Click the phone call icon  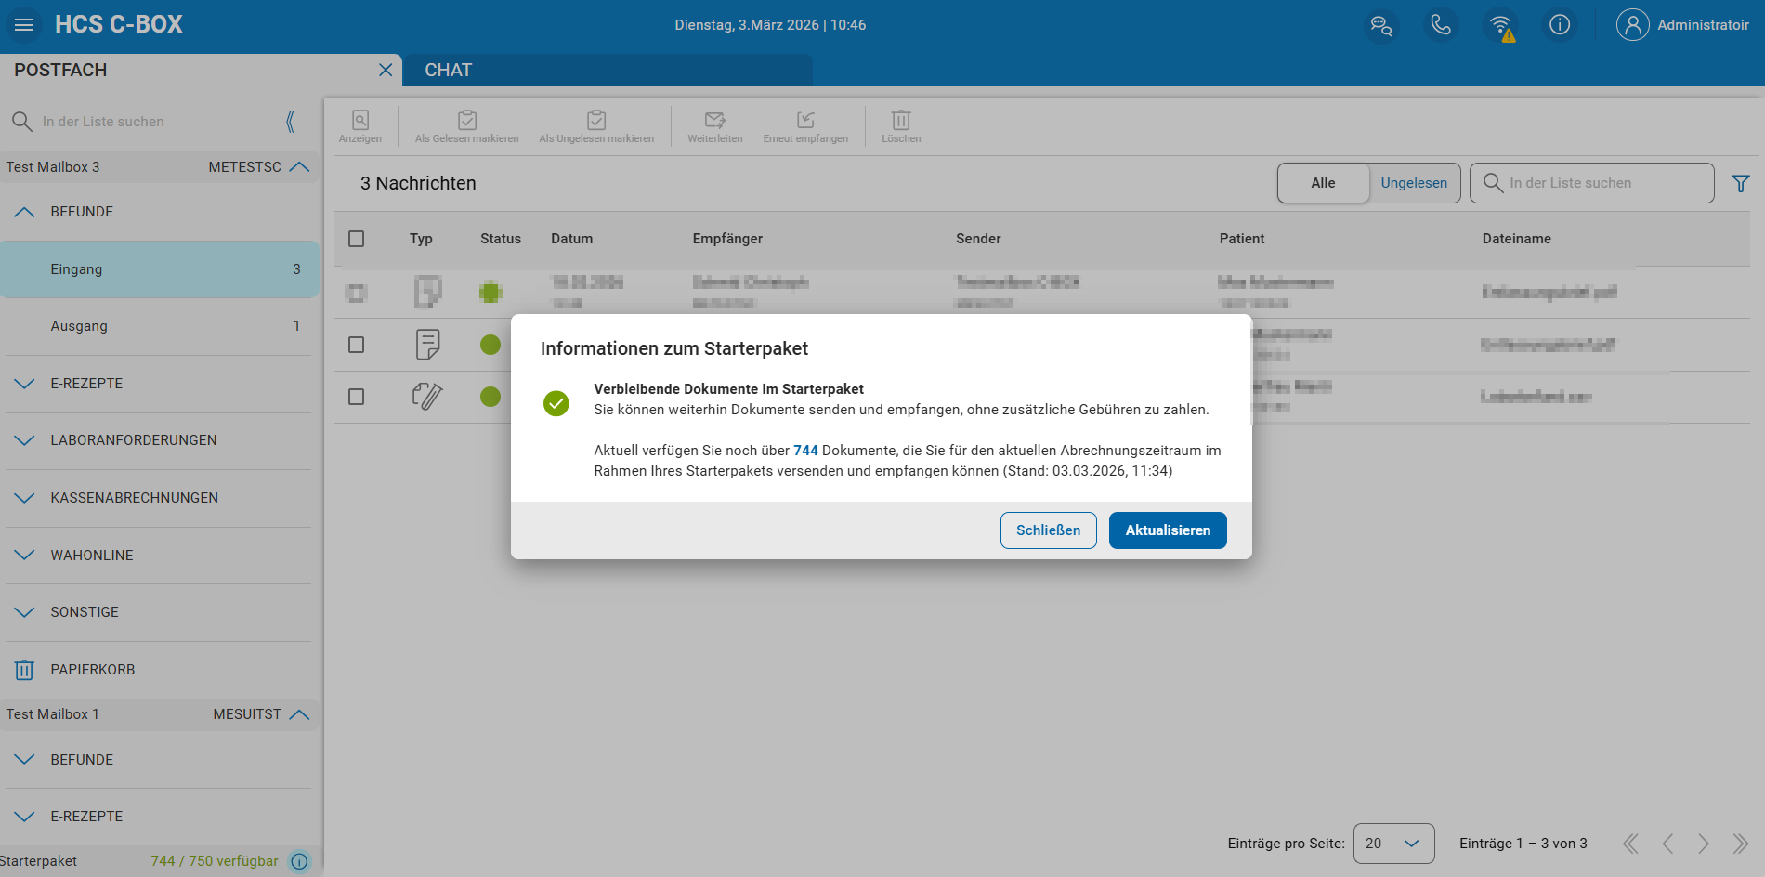pyautogui.click(x=1441, y=25)
